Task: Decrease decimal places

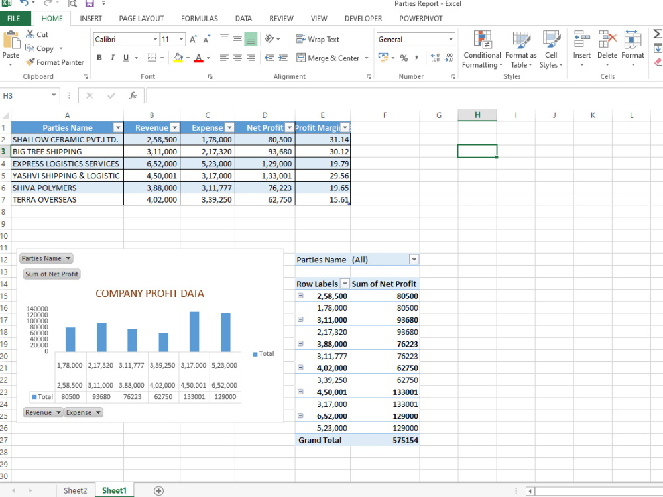Action: pos(449,58)
